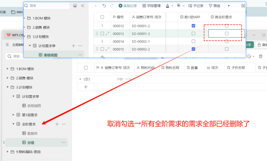The width and height of the screenshot is (267, 161).
Task: Open the more menu next to main-window 全阶需求
Action: (64, 124)
